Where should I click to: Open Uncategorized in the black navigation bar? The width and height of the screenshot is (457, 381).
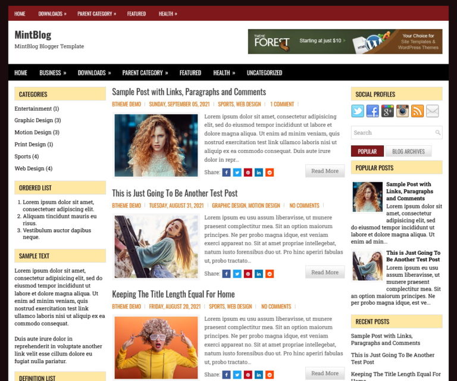pyautogui.click(x=264, y=73)
